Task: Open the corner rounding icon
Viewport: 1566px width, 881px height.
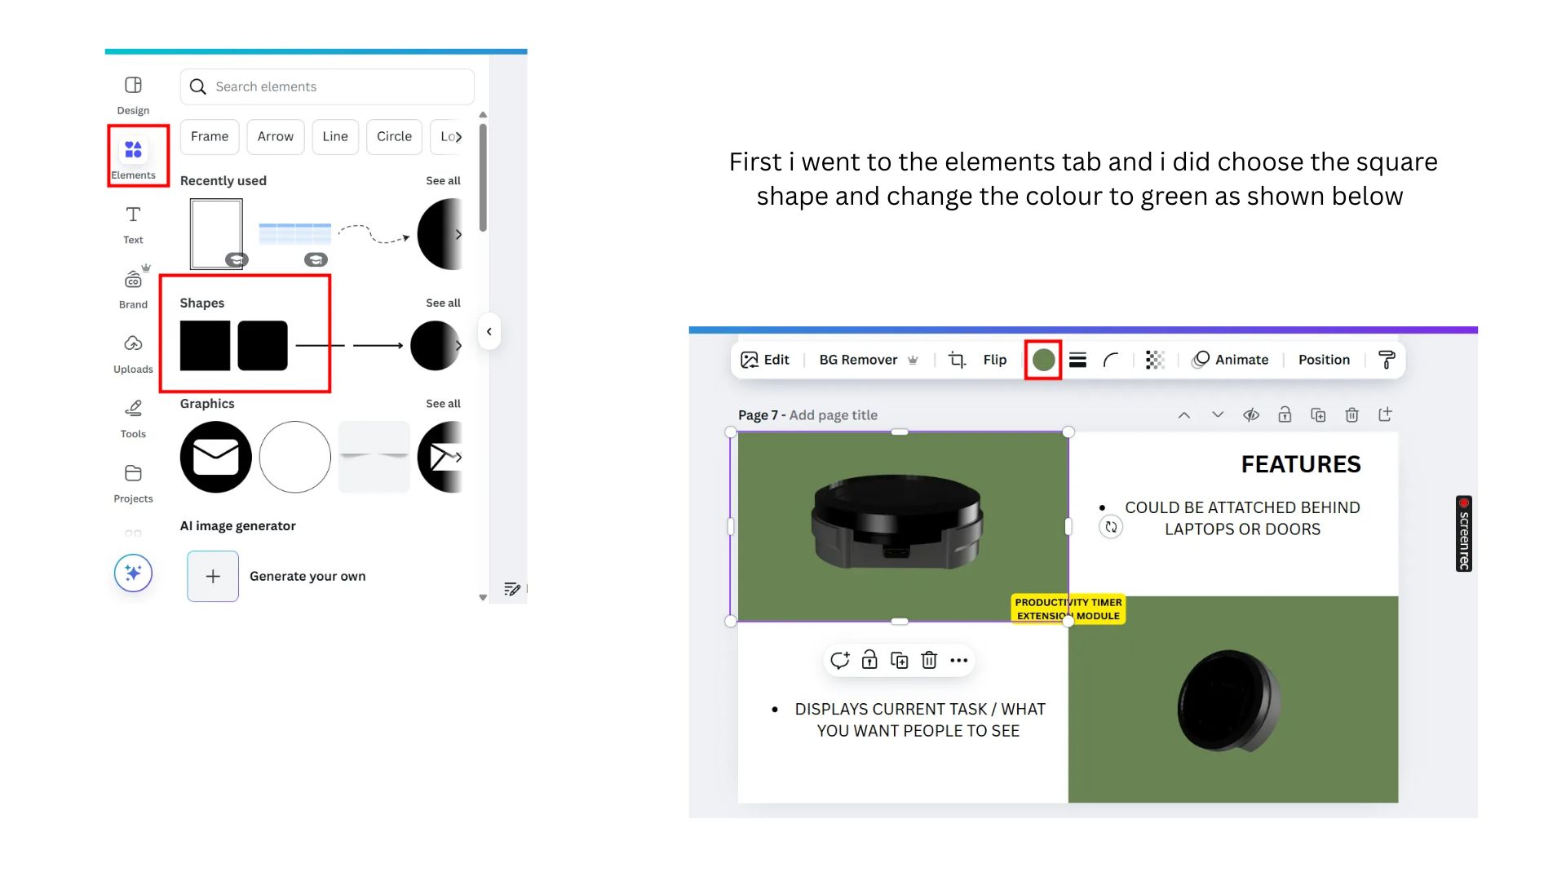Action: coord(1111,360)
